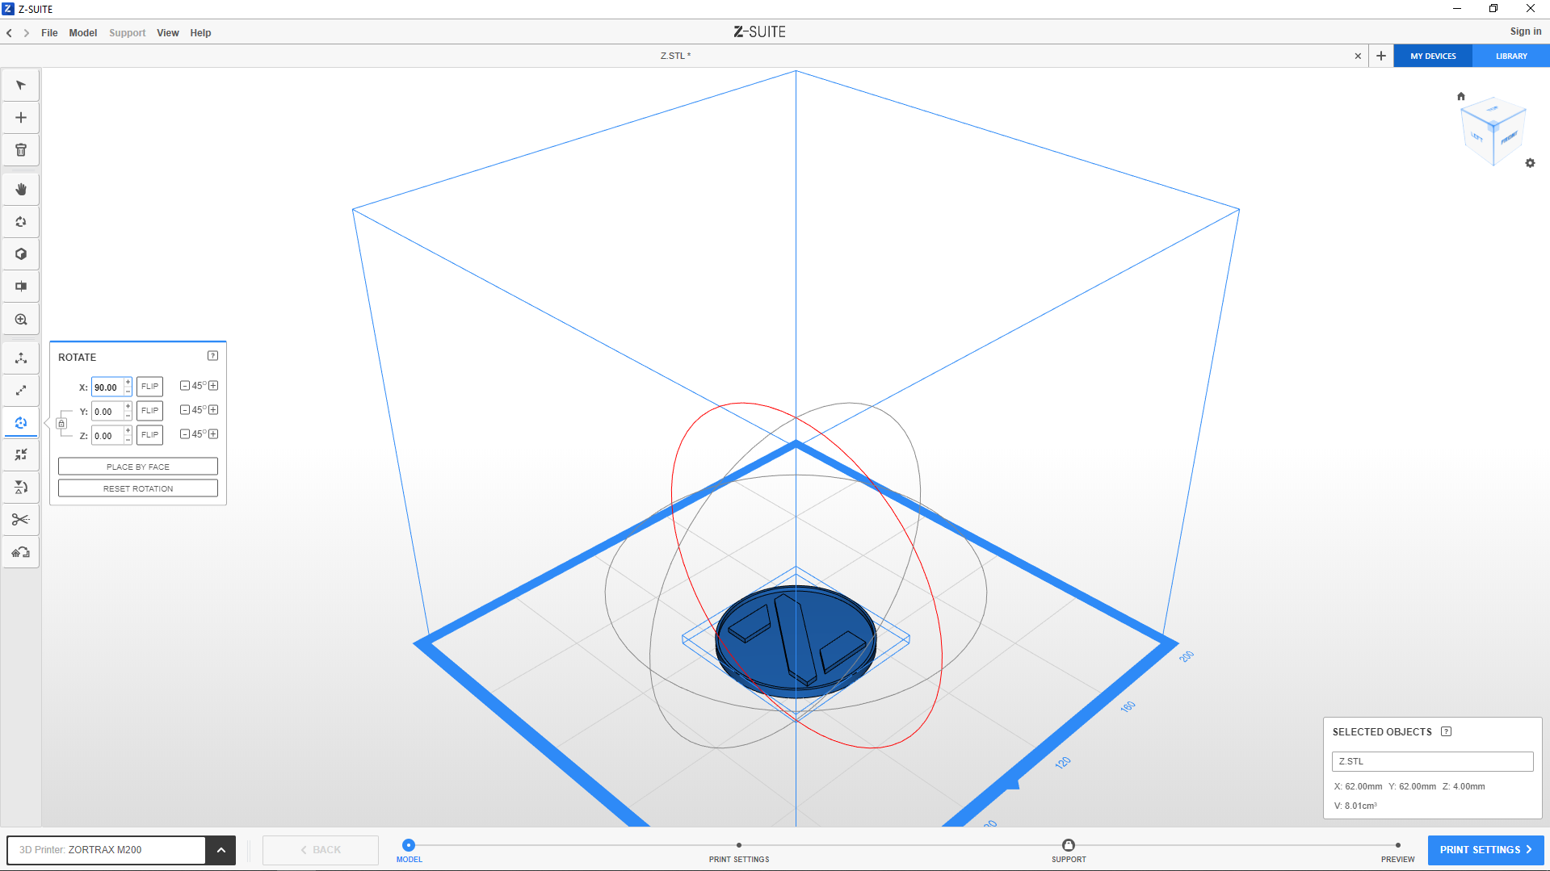1550x871 pixels.
Task: Click the plus 45° button for X axis
Action: [x=213, y=386]
